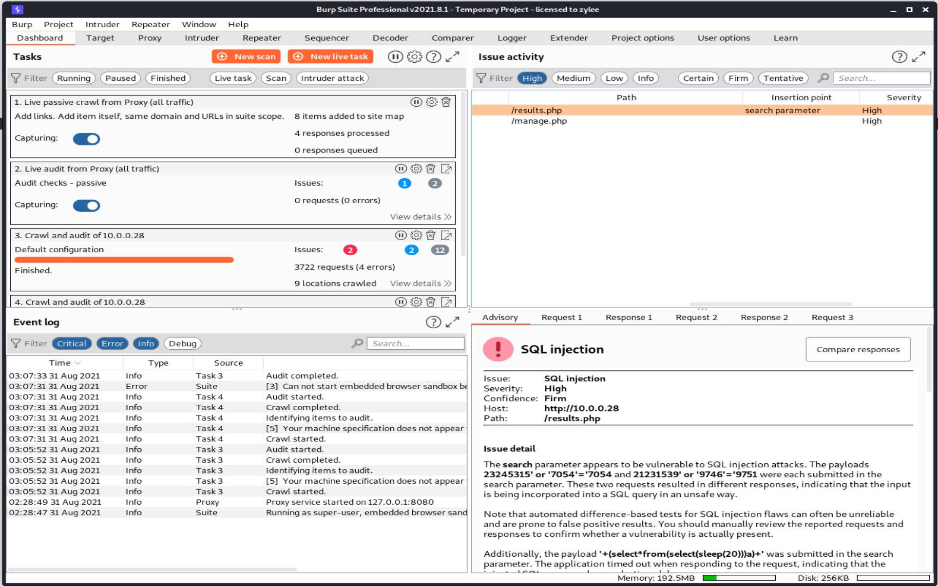Expand the Event log panel
The image size is (938, 586).
(452, 322)
